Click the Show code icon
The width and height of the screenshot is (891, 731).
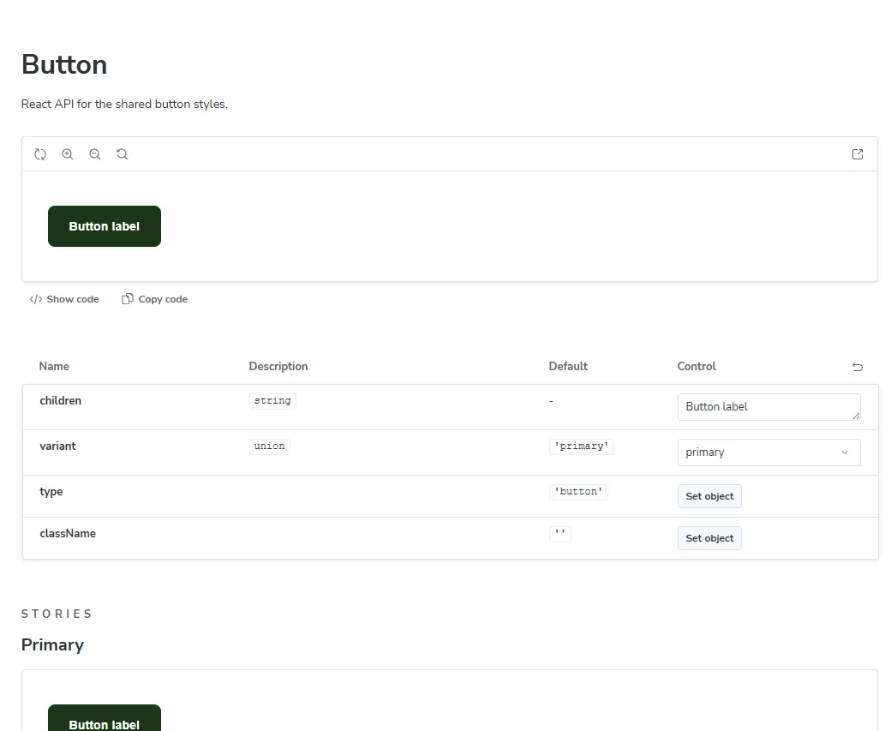coord(36,299)
